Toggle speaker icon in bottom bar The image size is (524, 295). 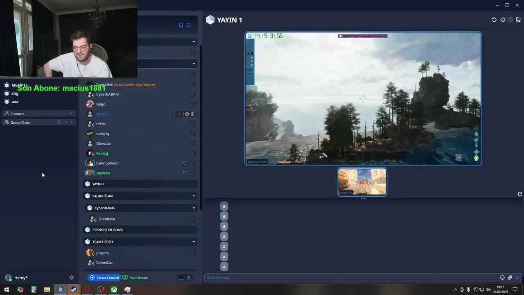click(x=189, y=277)
